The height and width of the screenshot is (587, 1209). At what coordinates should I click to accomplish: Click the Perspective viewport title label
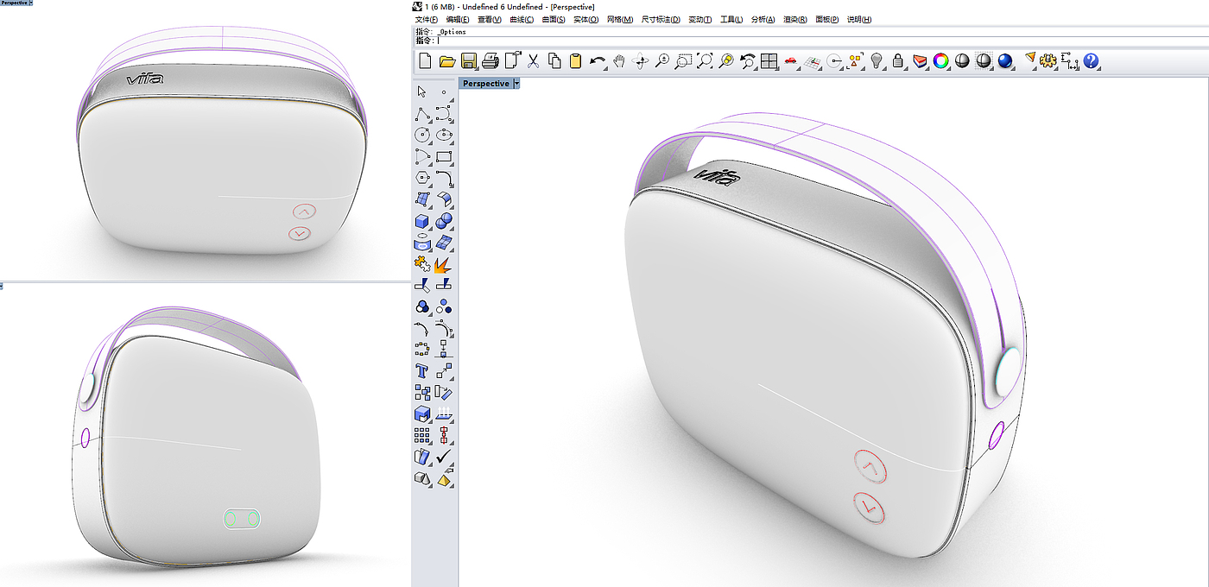[x=486, y=84]
